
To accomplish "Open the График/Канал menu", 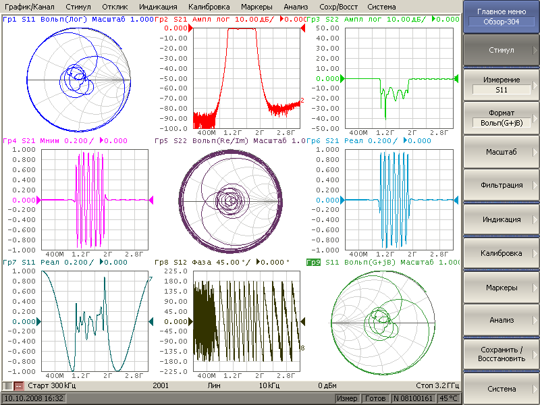I will (x=29, y=6).
